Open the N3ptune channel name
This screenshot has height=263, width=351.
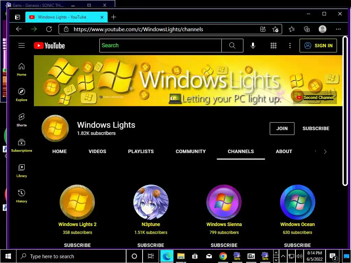click(151, 224)
